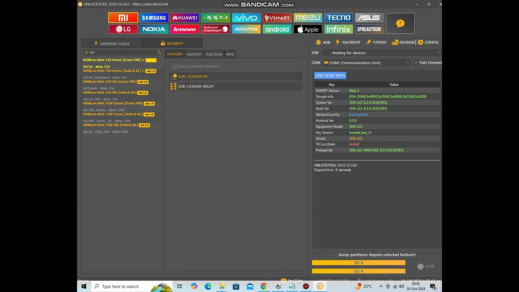519x292 pixels.
Task: Open the DEVMGR device manager
Action: (403, 42)
